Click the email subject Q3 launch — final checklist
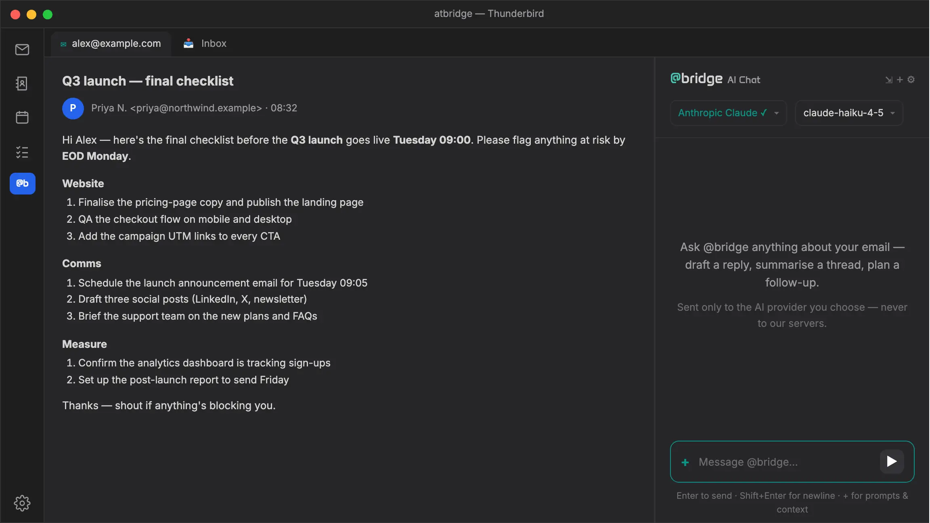Screen dimensions: 930x523 148,81
